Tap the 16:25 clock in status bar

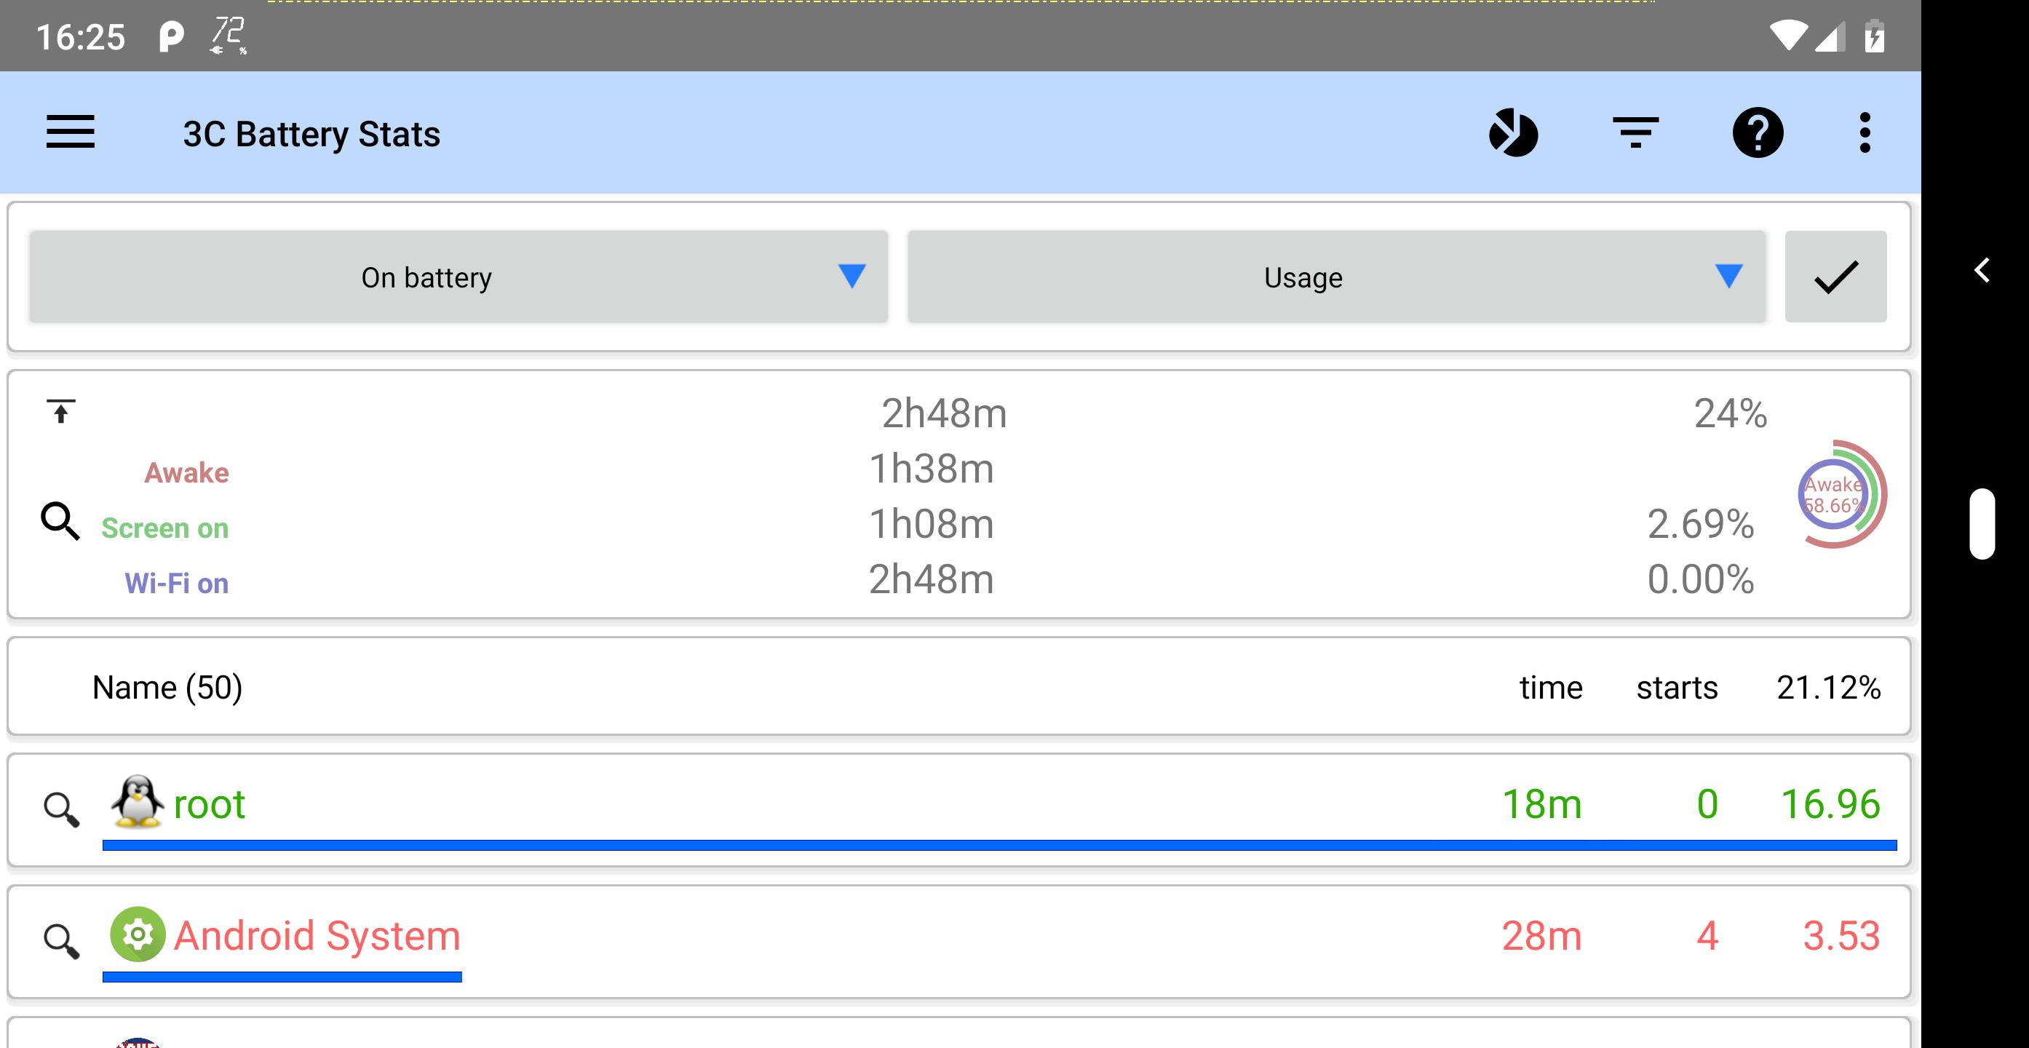(80, 37)
